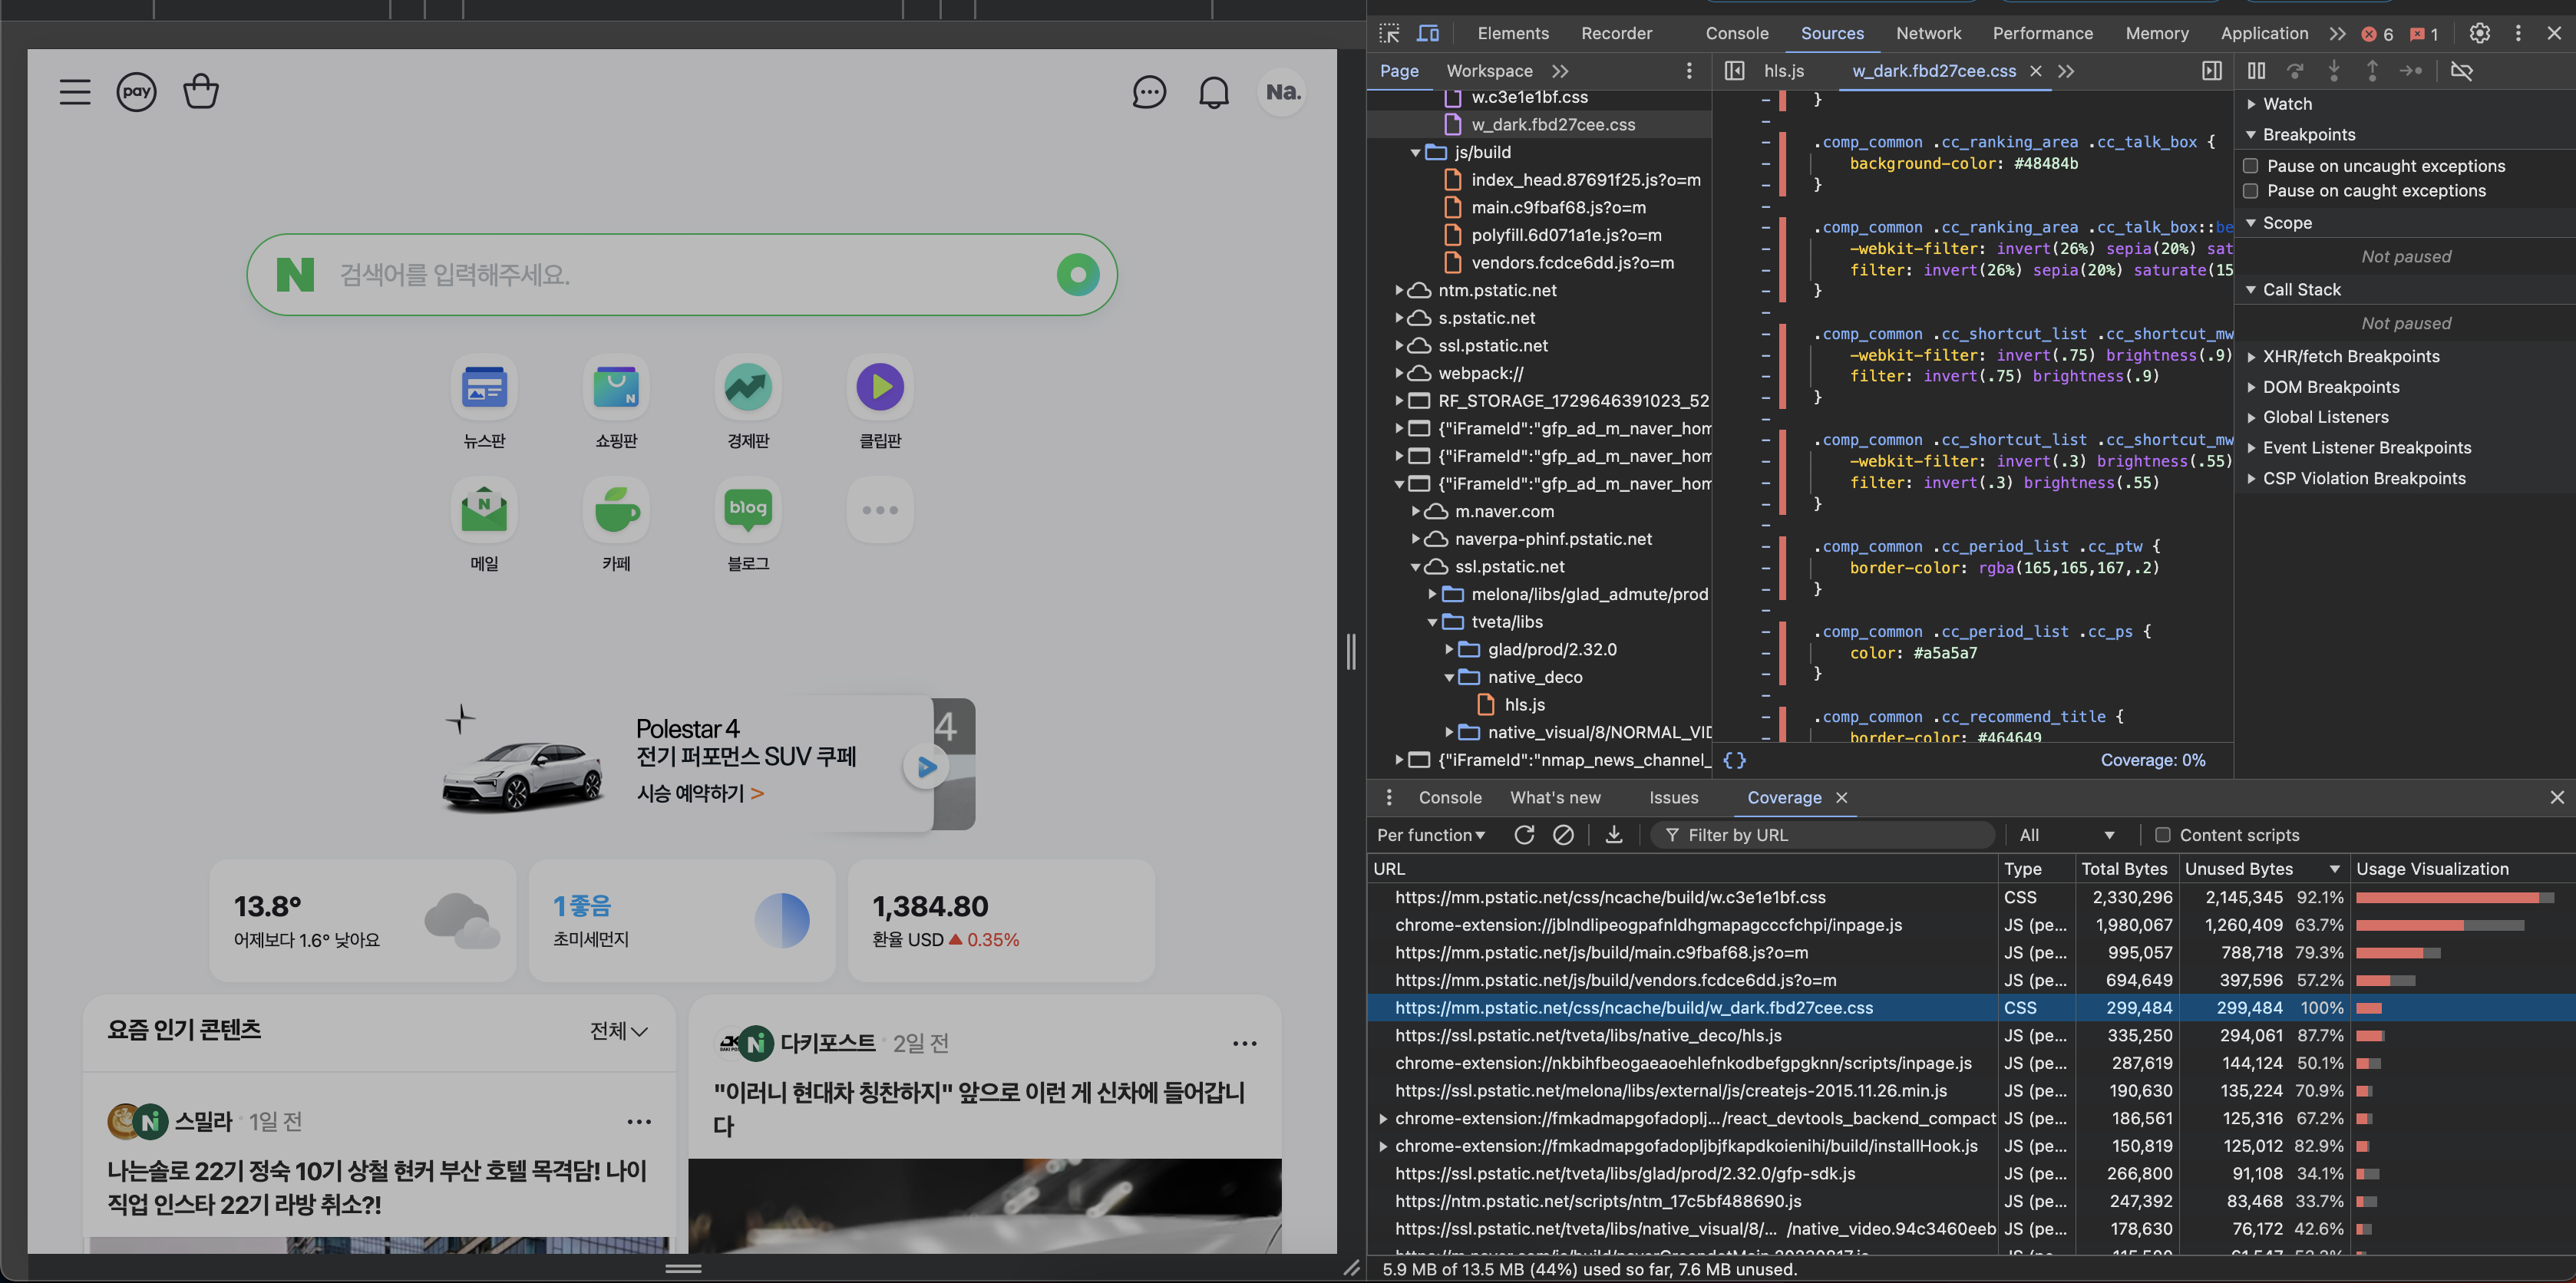Screen dimensions: 2576x1283
Task: Click export coverage download icon
Action: tap(1613, 835)
